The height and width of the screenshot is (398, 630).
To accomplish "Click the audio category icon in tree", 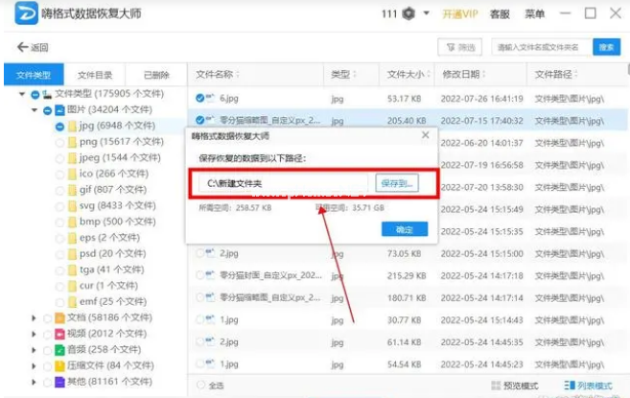I will (59, 349).
